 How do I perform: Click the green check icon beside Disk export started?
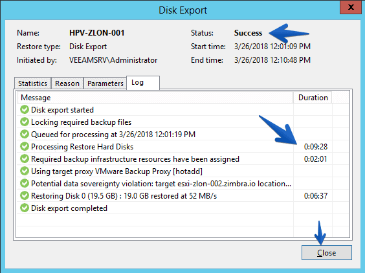[25, 109]
